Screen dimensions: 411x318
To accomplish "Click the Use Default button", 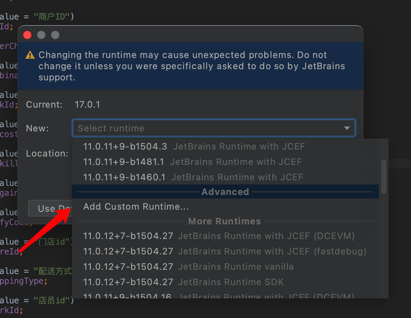I will click(50, 208).
